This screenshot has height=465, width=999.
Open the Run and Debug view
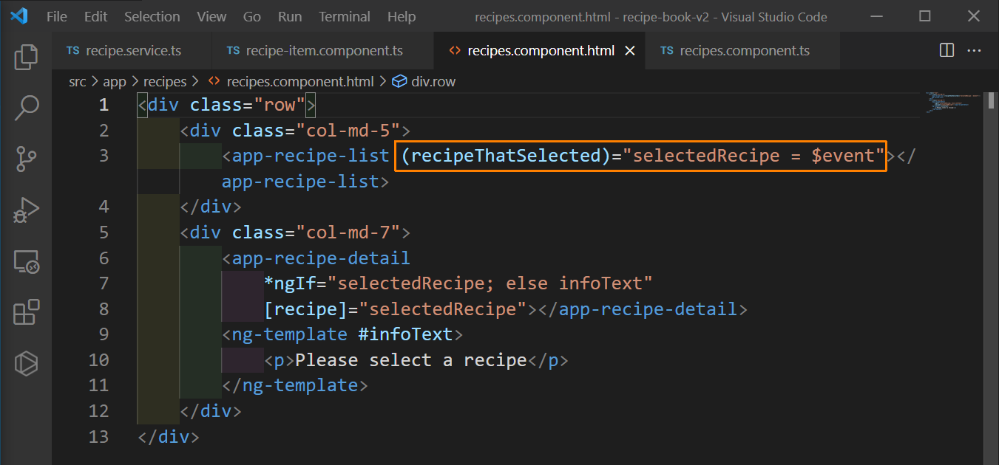26,210
